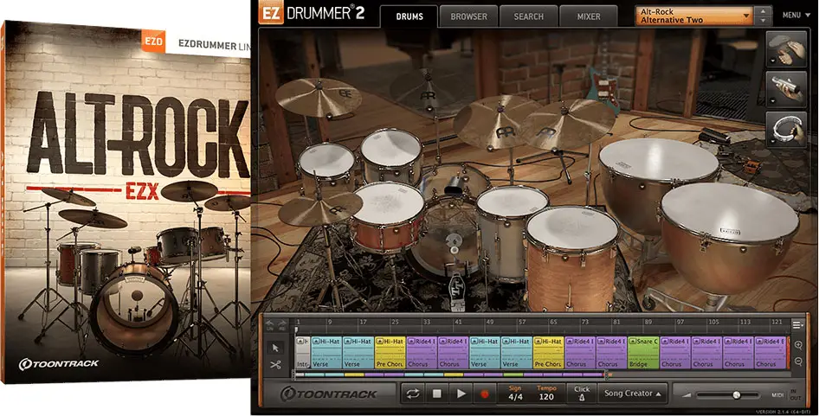
Task: Switch to the DRUMS tab
Action: click(409, 16)
